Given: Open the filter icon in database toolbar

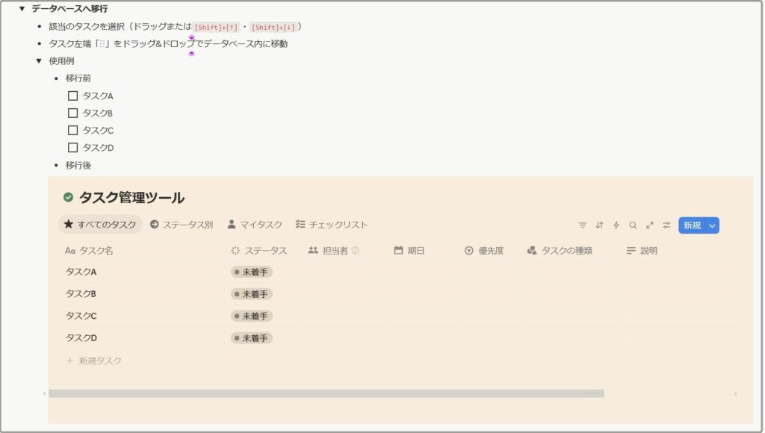Looking at the screenshot, I should pos(583,225).
